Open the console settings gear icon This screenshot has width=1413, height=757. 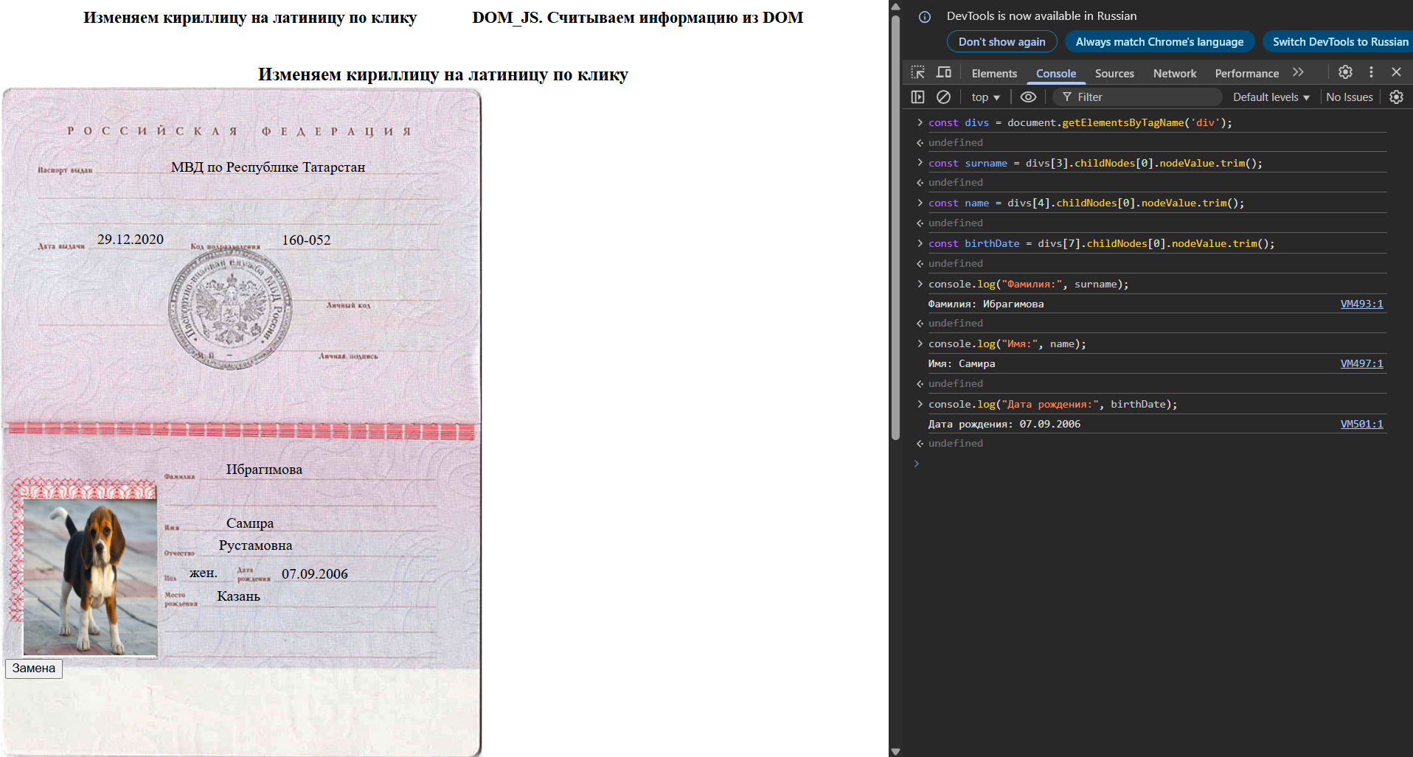[1396, 97]
